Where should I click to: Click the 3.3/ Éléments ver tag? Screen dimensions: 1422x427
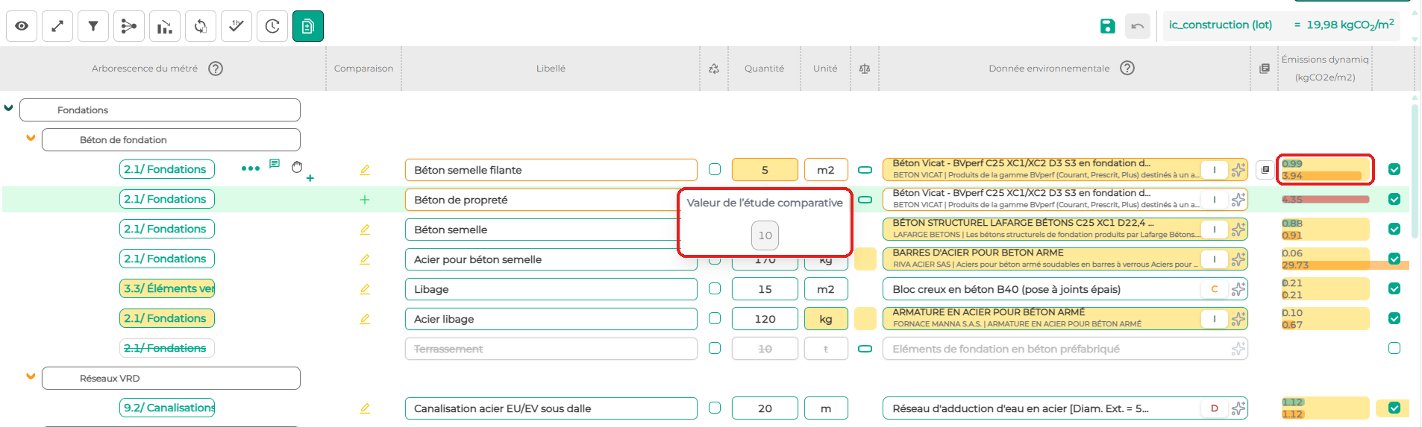(167, 288)
